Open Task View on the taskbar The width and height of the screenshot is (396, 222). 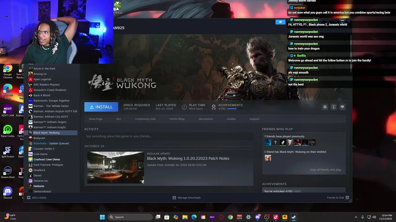[158, 217]
